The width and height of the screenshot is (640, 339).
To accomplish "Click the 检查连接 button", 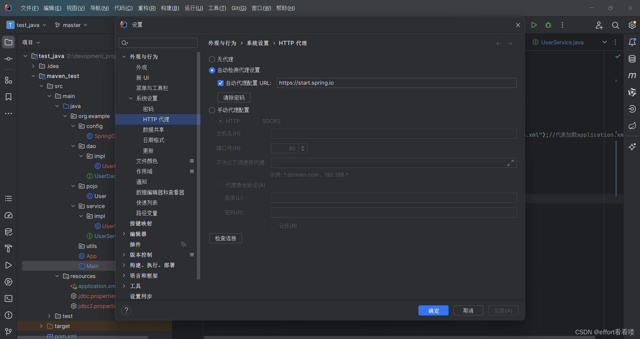I will (225, 238).
